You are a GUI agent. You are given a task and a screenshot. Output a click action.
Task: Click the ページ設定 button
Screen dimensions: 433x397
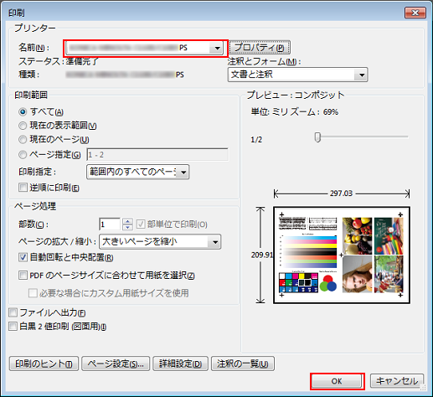click(116, 363)
